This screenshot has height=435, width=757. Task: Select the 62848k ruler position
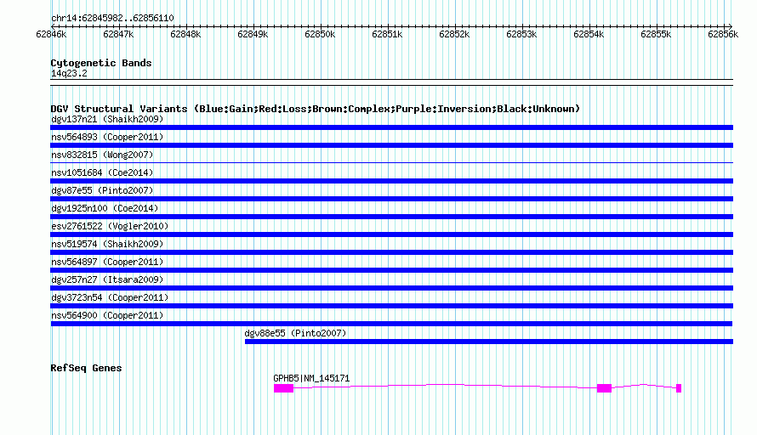(x=185, y=34)
